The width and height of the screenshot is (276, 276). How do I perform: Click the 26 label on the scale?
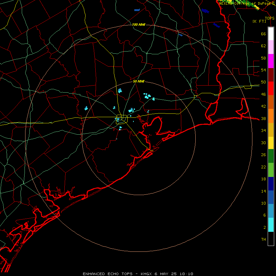point(263,155)
